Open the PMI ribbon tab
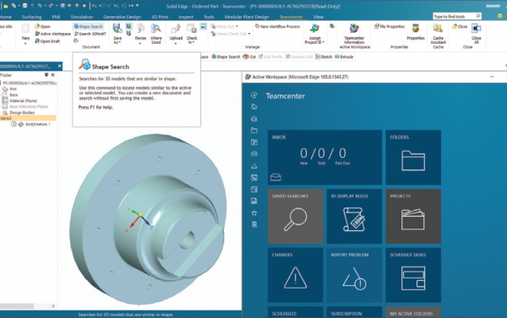This screenshot has height=318, width=507. coord(56,17)
